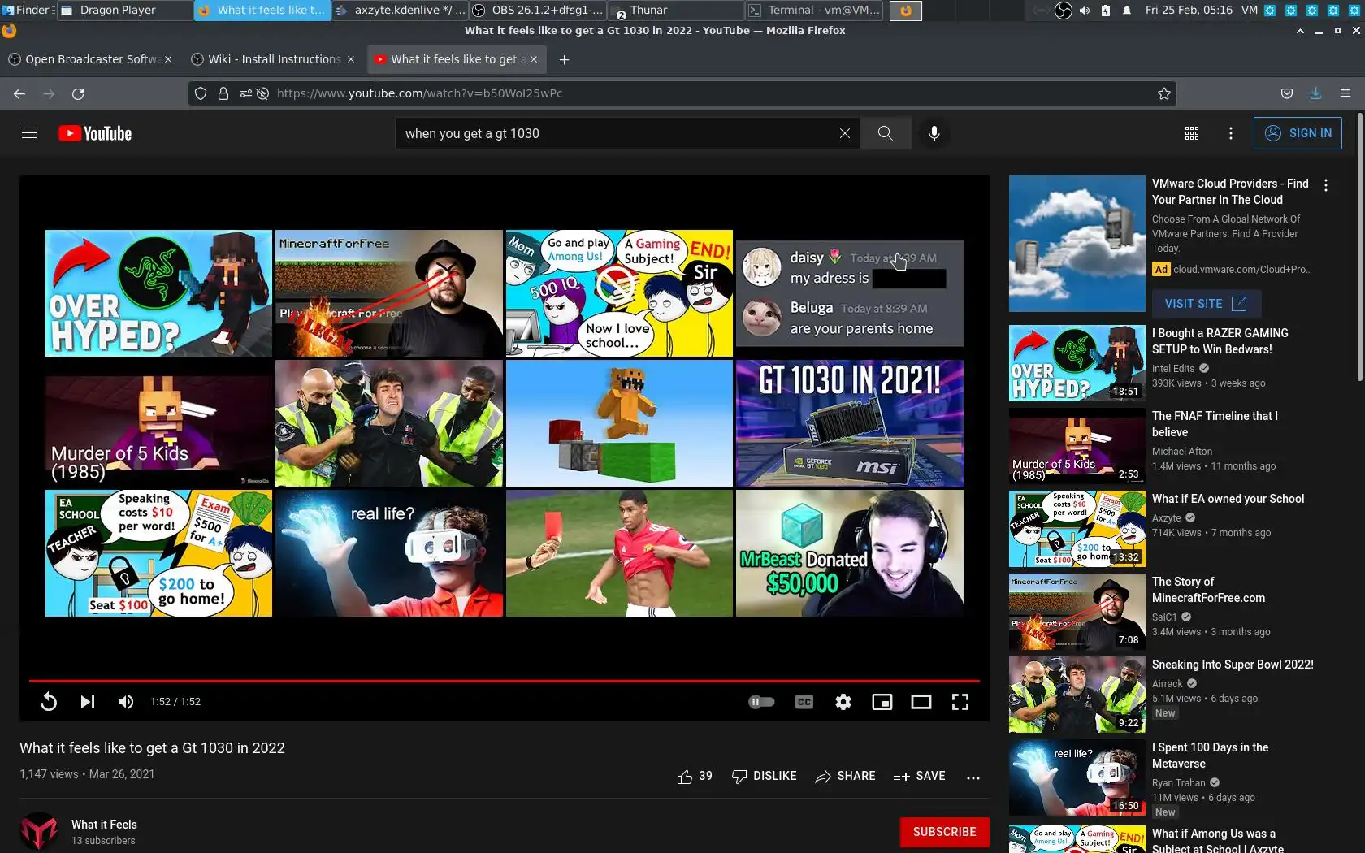
Task: Save the video to a playlist
Action: coord(919,777)
